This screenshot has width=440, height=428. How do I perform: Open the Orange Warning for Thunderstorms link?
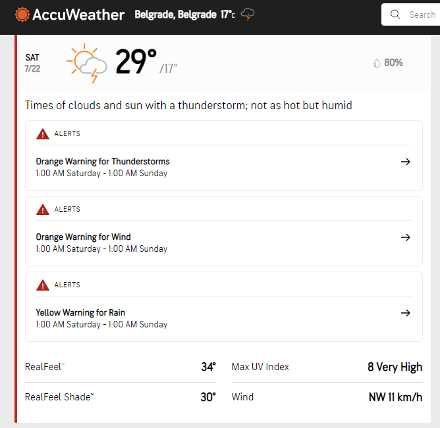pyautogui.click(x=103, y=162)
